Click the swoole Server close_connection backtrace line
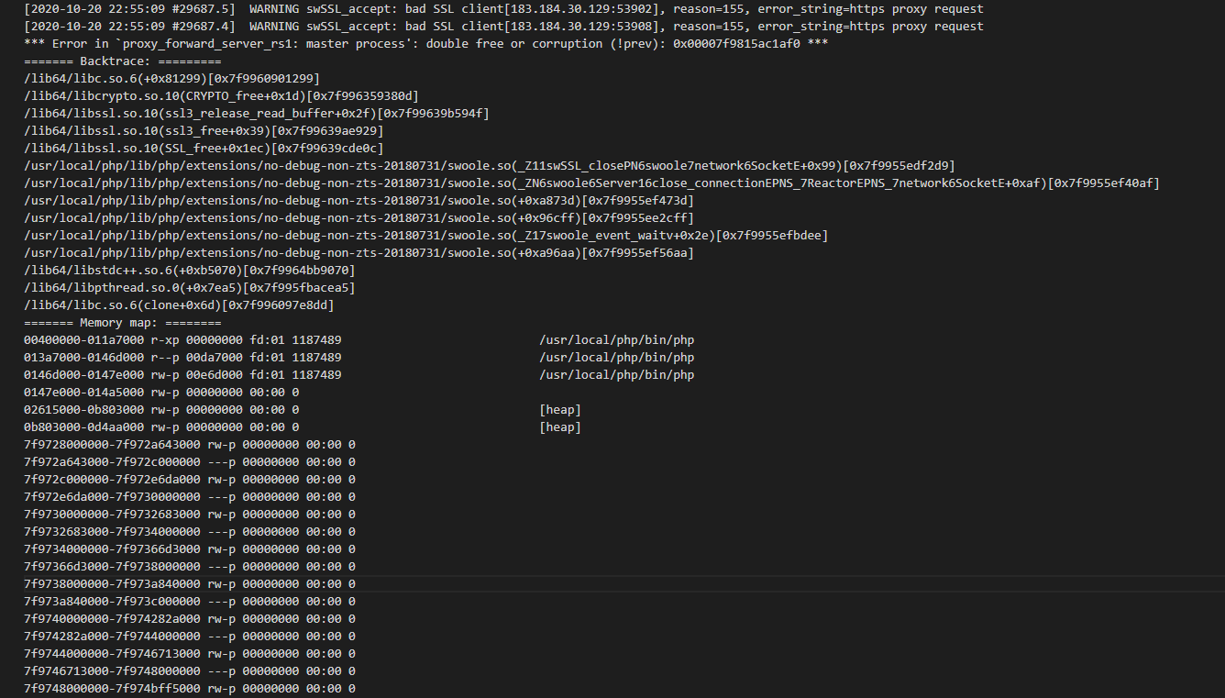 [x=591, y=183]
